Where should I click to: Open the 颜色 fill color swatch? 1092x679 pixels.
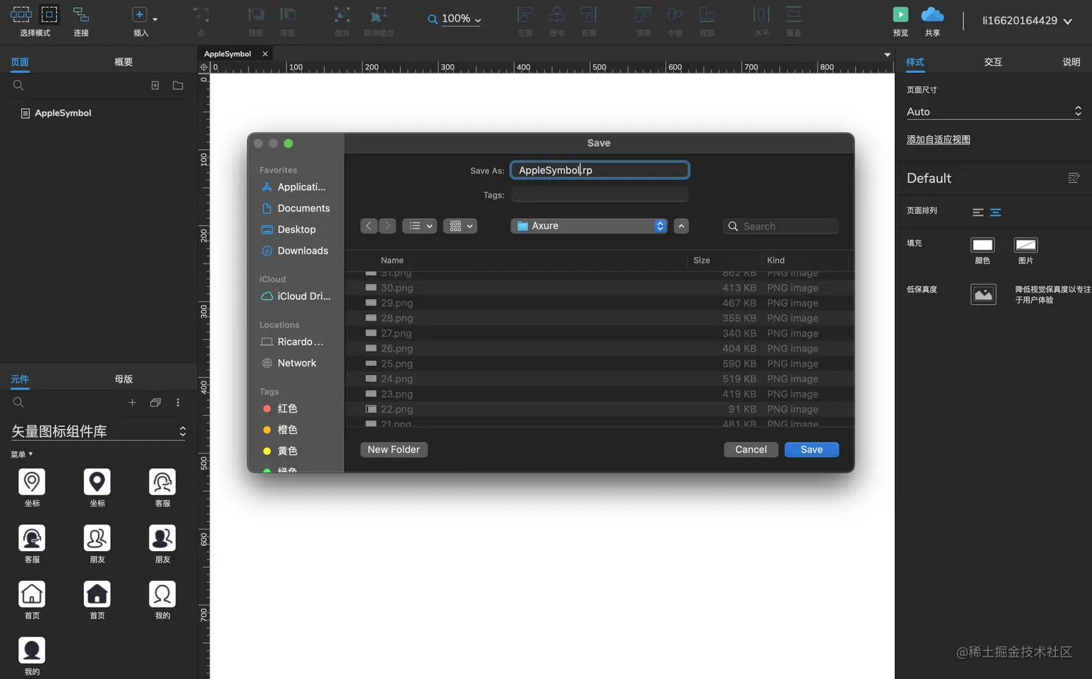click(x=982, y=245)
